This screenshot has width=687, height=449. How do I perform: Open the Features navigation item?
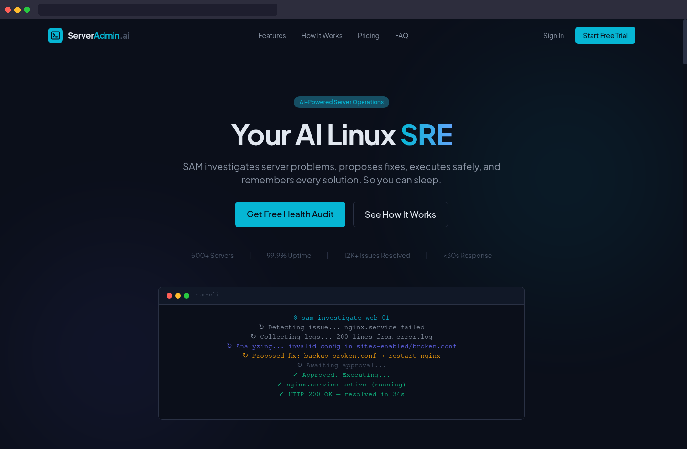click(272, 36)
